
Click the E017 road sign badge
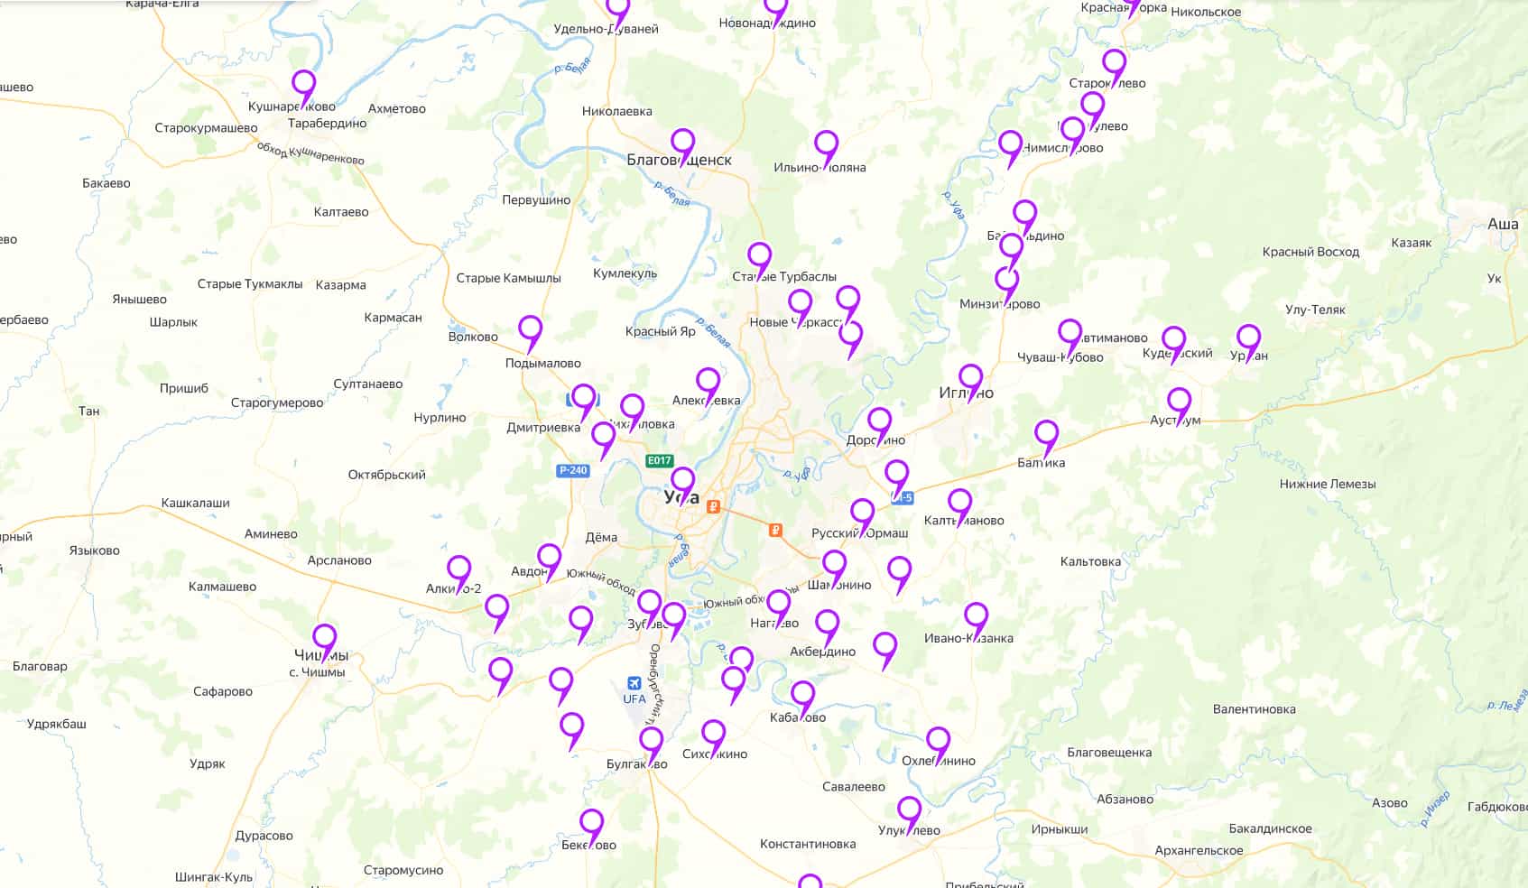click(660, 461)
